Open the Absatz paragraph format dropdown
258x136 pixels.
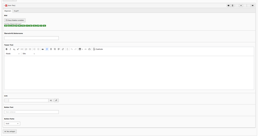[x=13, y=54]
